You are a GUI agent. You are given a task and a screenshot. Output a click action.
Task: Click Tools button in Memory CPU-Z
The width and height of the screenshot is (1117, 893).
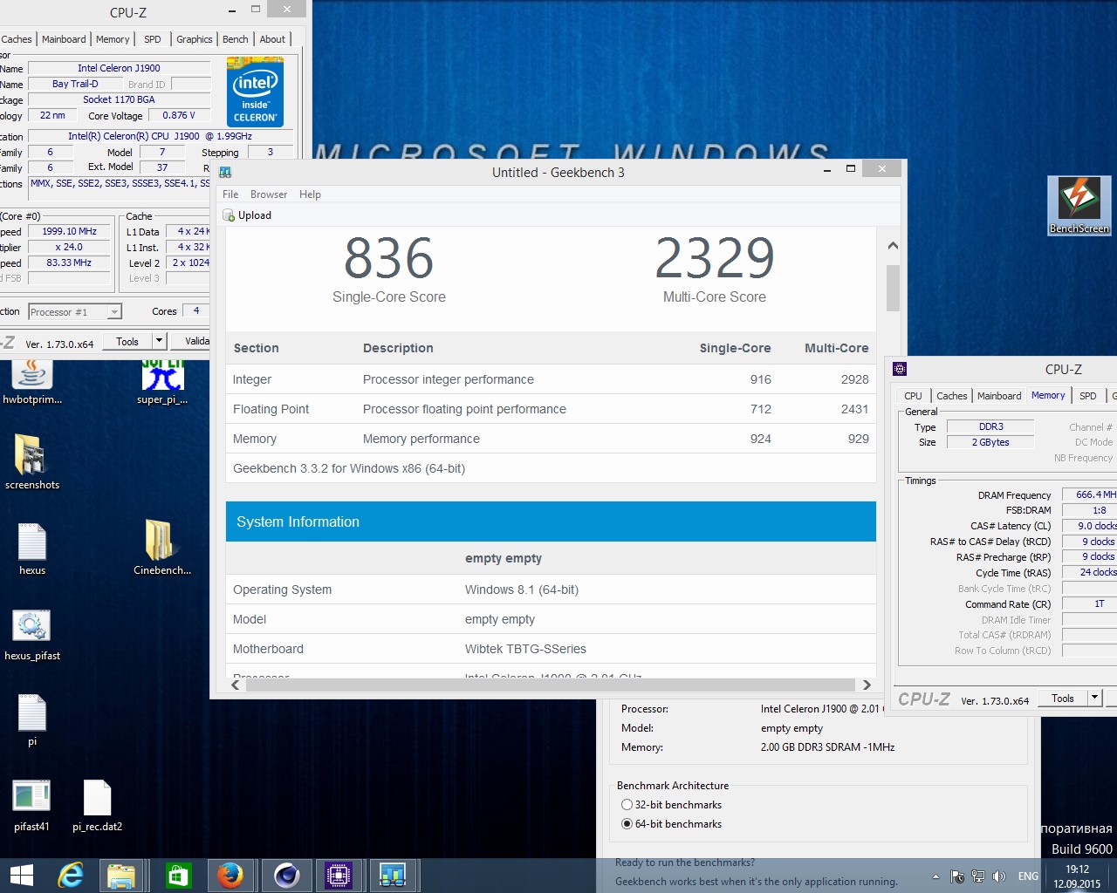(x=1063, y=698)
